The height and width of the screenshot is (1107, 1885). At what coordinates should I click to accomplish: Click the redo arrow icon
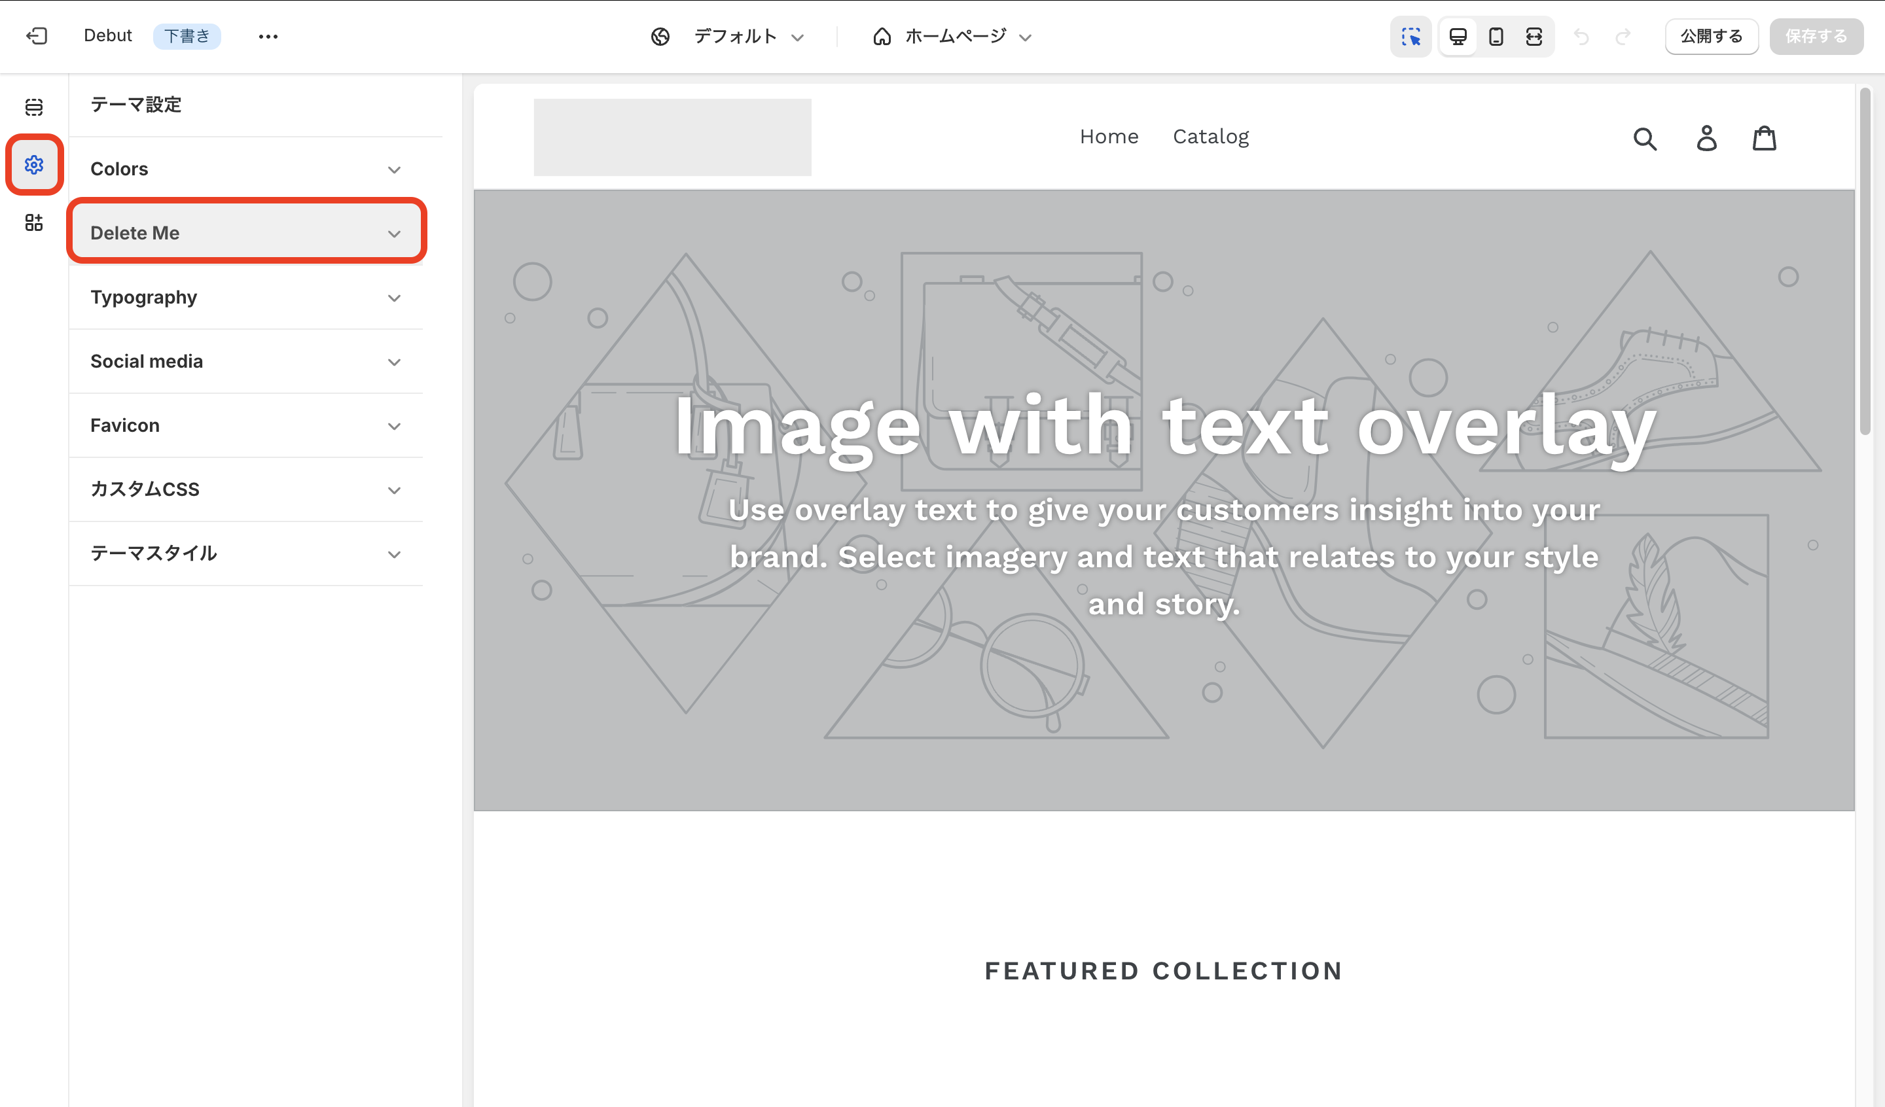1623,37
